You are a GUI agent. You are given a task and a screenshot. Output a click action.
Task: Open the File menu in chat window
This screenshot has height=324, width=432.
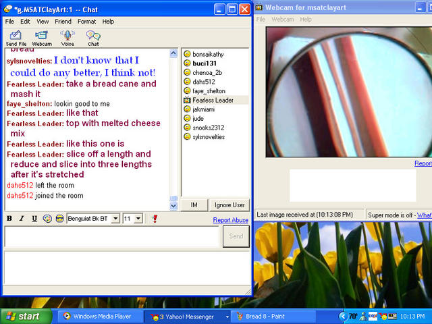point(9,22)
